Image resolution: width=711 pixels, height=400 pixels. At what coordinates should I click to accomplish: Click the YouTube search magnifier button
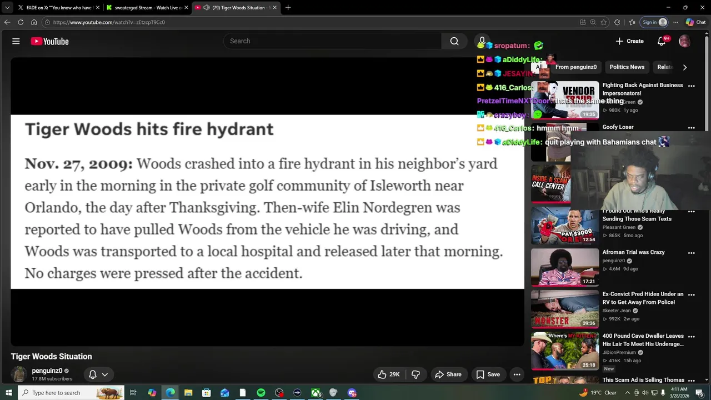(x=454, y=41)
